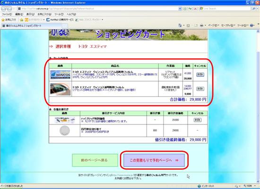This screenshot has height=189, width=260.
Task: Expand the print options arrow next to printer
Action: click(205, 25)
